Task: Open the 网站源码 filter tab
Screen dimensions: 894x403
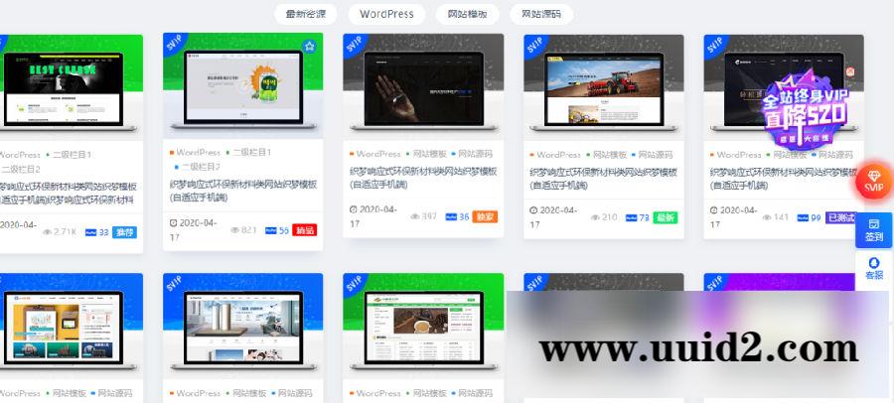Action: (x=541, y=14)
